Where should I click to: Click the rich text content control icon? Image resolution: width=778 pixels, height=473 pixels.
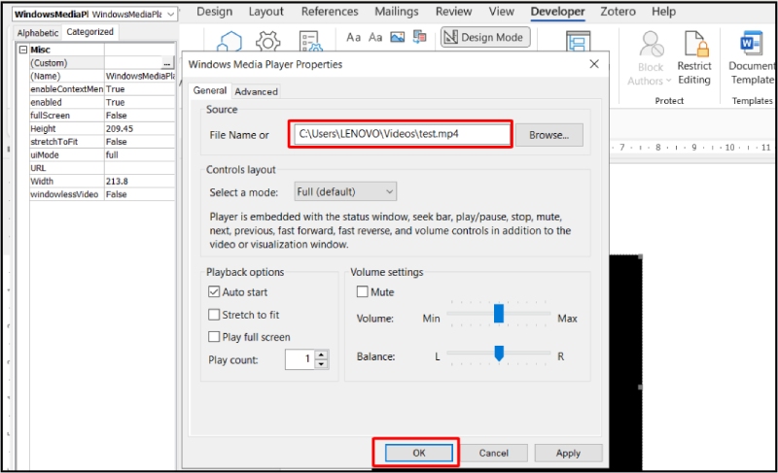[x=353, y=37]
